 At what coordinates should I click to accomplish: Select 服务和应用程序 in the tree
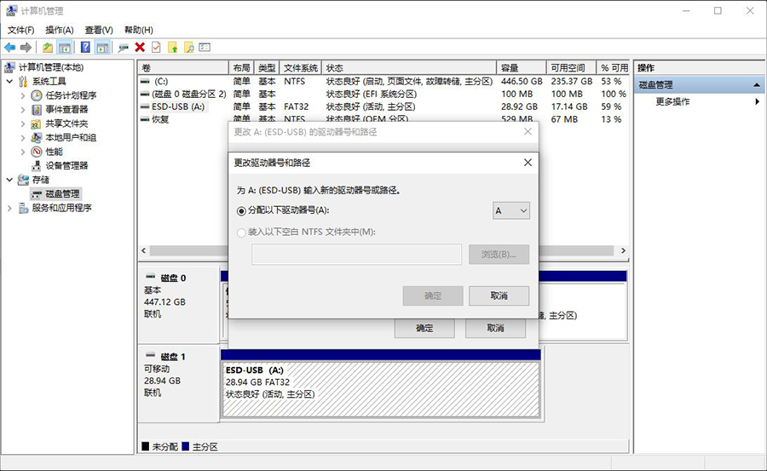coord(61,208)
